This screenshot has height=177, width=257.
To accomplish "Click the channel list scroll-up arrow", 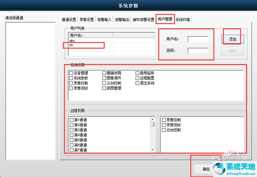I will click(153, 119).
